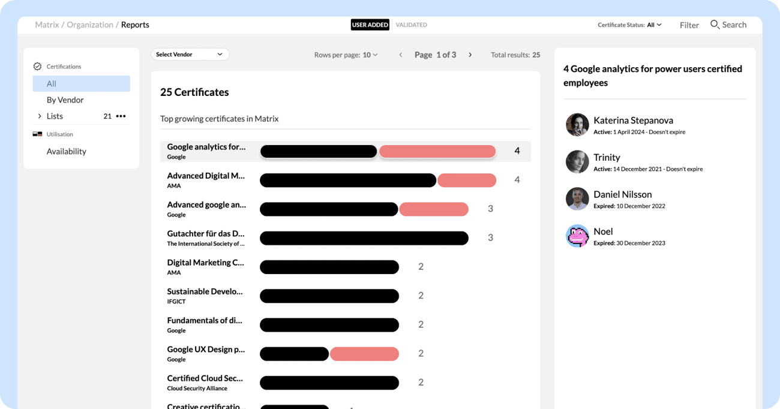Screen dimensions: 780x409
Task: Click Daniel Nilsson name
Action: [622, 194]
